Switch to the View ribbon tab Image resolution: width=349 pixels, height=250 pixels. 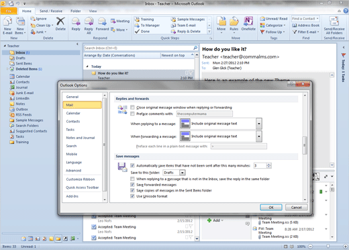93,11
